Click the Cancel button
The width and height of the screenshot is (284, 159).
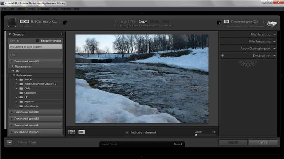click(x=263, y=142)
